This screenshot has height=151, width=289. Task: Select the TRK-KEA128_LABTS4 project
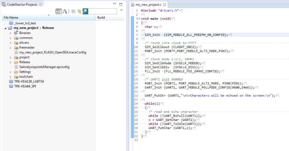(x=29, y=81)
